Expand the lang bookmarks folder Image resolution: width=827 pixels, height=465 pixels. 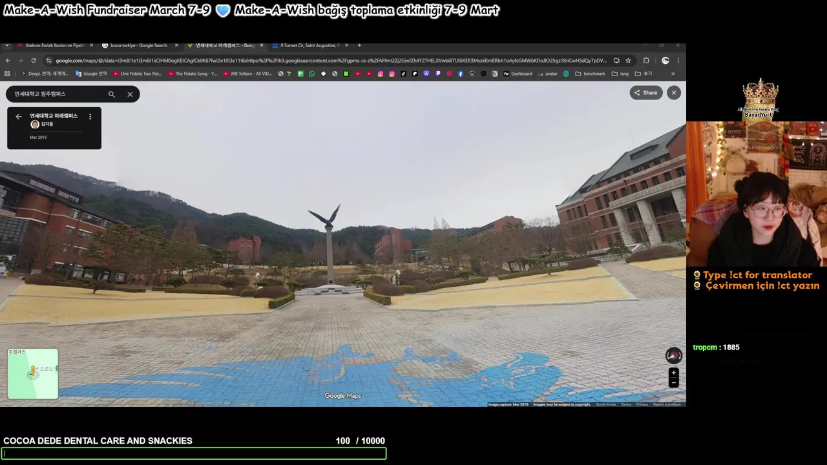pos(620,74)
